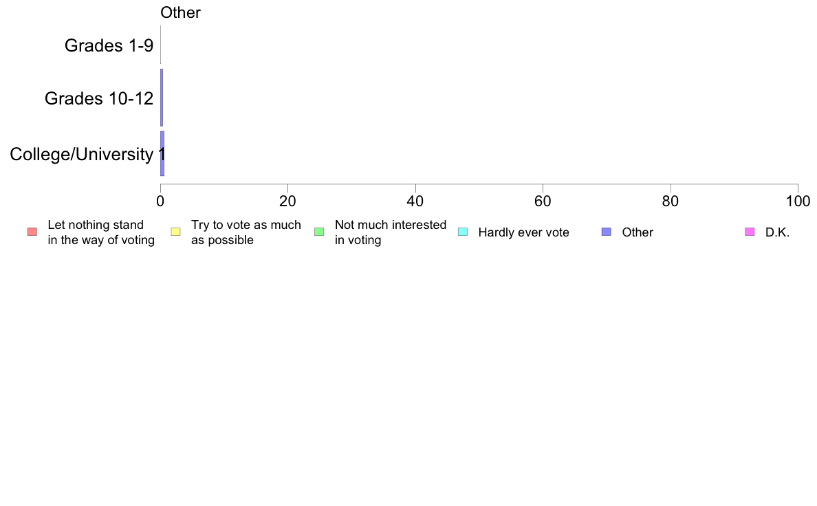Select the yellow "Try to vote" legend swatch
The height and width of the screenshot is (506, 817).
[175, 232]
